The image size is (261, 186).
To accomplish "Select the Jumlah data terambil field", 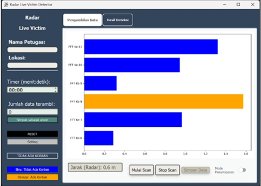I will tap(32, 112).
